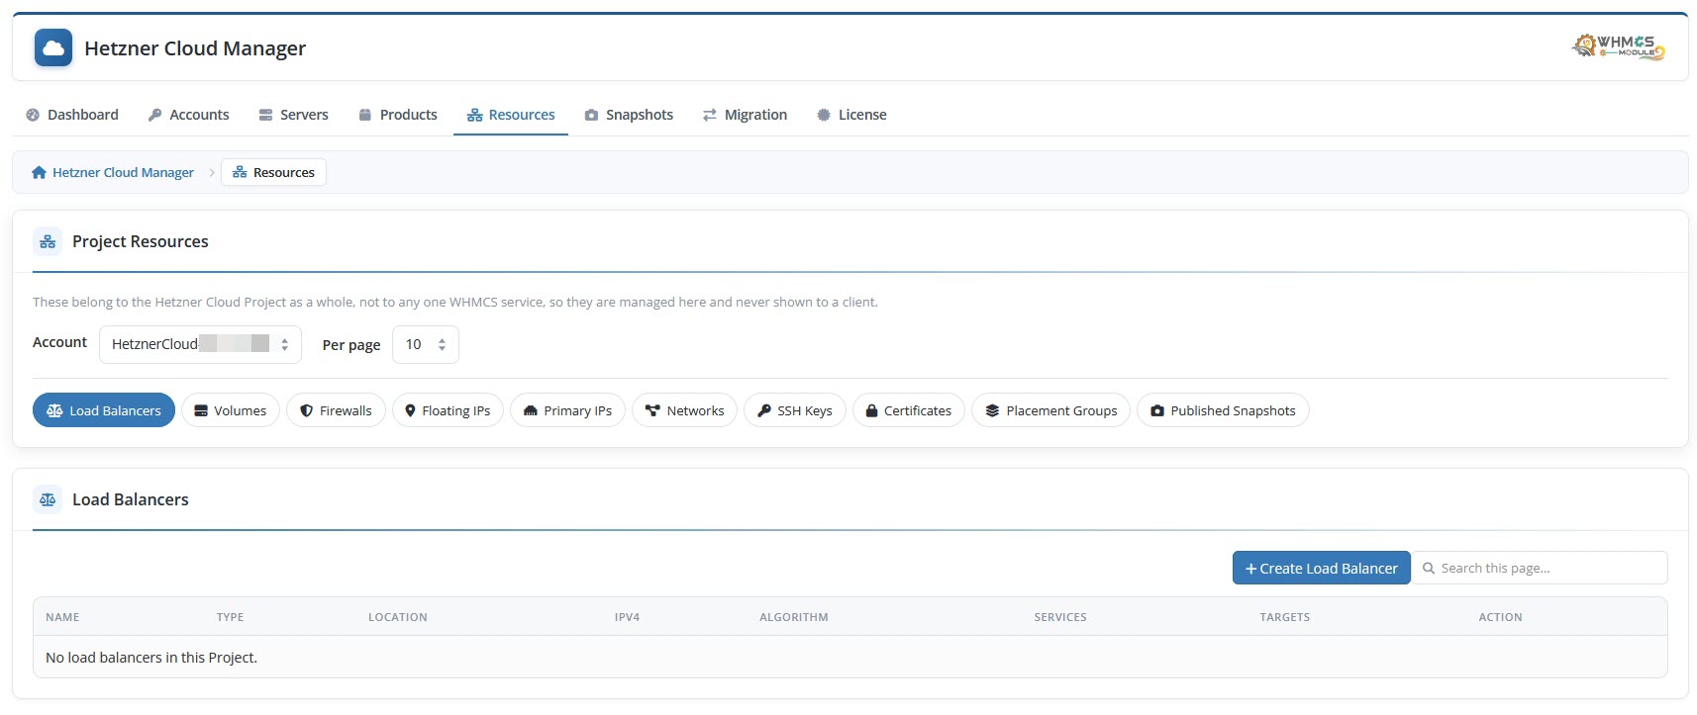Click the scale icon in Load Balancers header
Viewport: 1697px width, 715px height.
pos(48,499)
